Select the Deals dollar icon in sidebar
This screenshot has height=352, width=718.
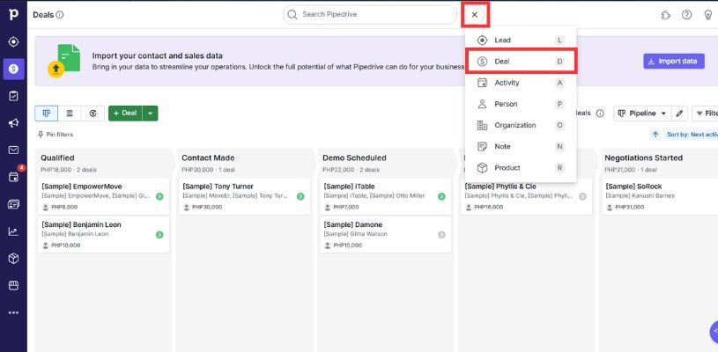(13, 69)
